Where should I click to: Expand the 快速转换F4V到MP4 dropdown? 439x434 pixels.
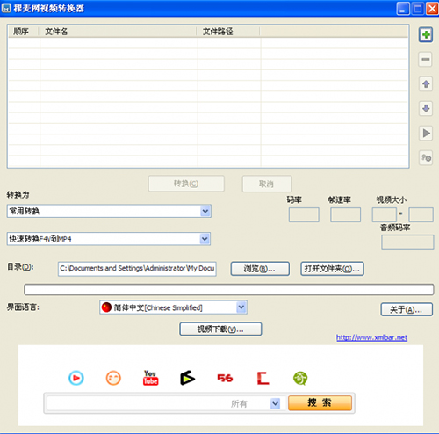pos(205,239)
